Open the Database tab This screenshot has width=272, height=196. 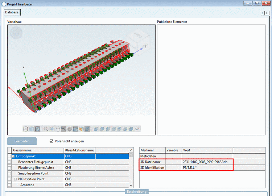coord(12,12)
